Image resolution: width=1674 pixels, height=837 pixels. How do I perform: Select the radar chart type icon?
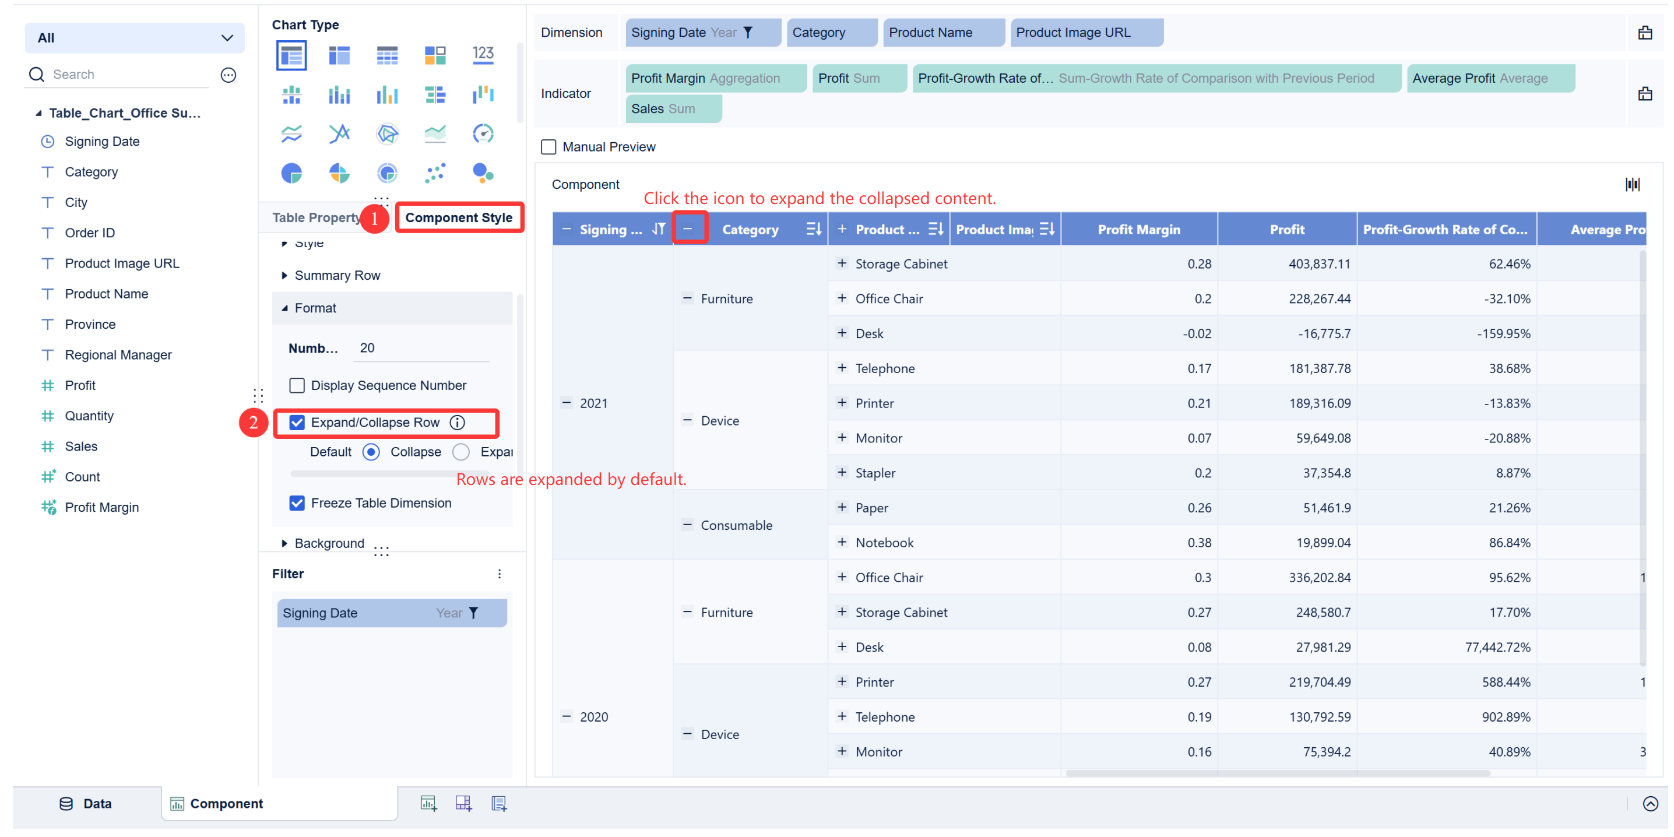tap(386, 134)
